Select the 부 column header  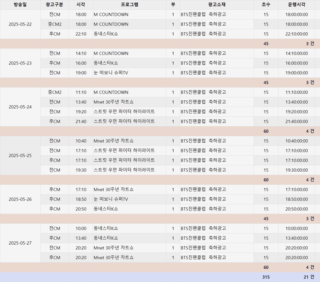[173, 5]
